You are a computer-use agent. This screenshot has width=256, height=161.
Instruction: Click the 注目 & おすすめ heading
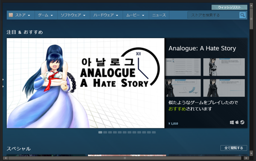point(25,32)
